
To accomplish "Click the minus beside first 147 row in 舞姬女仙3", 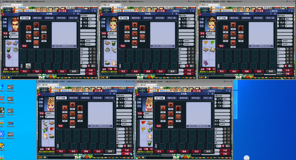I will [x=291, y=49].
